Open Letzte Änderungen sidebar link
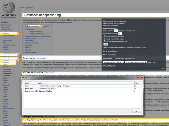 point(9,45)
